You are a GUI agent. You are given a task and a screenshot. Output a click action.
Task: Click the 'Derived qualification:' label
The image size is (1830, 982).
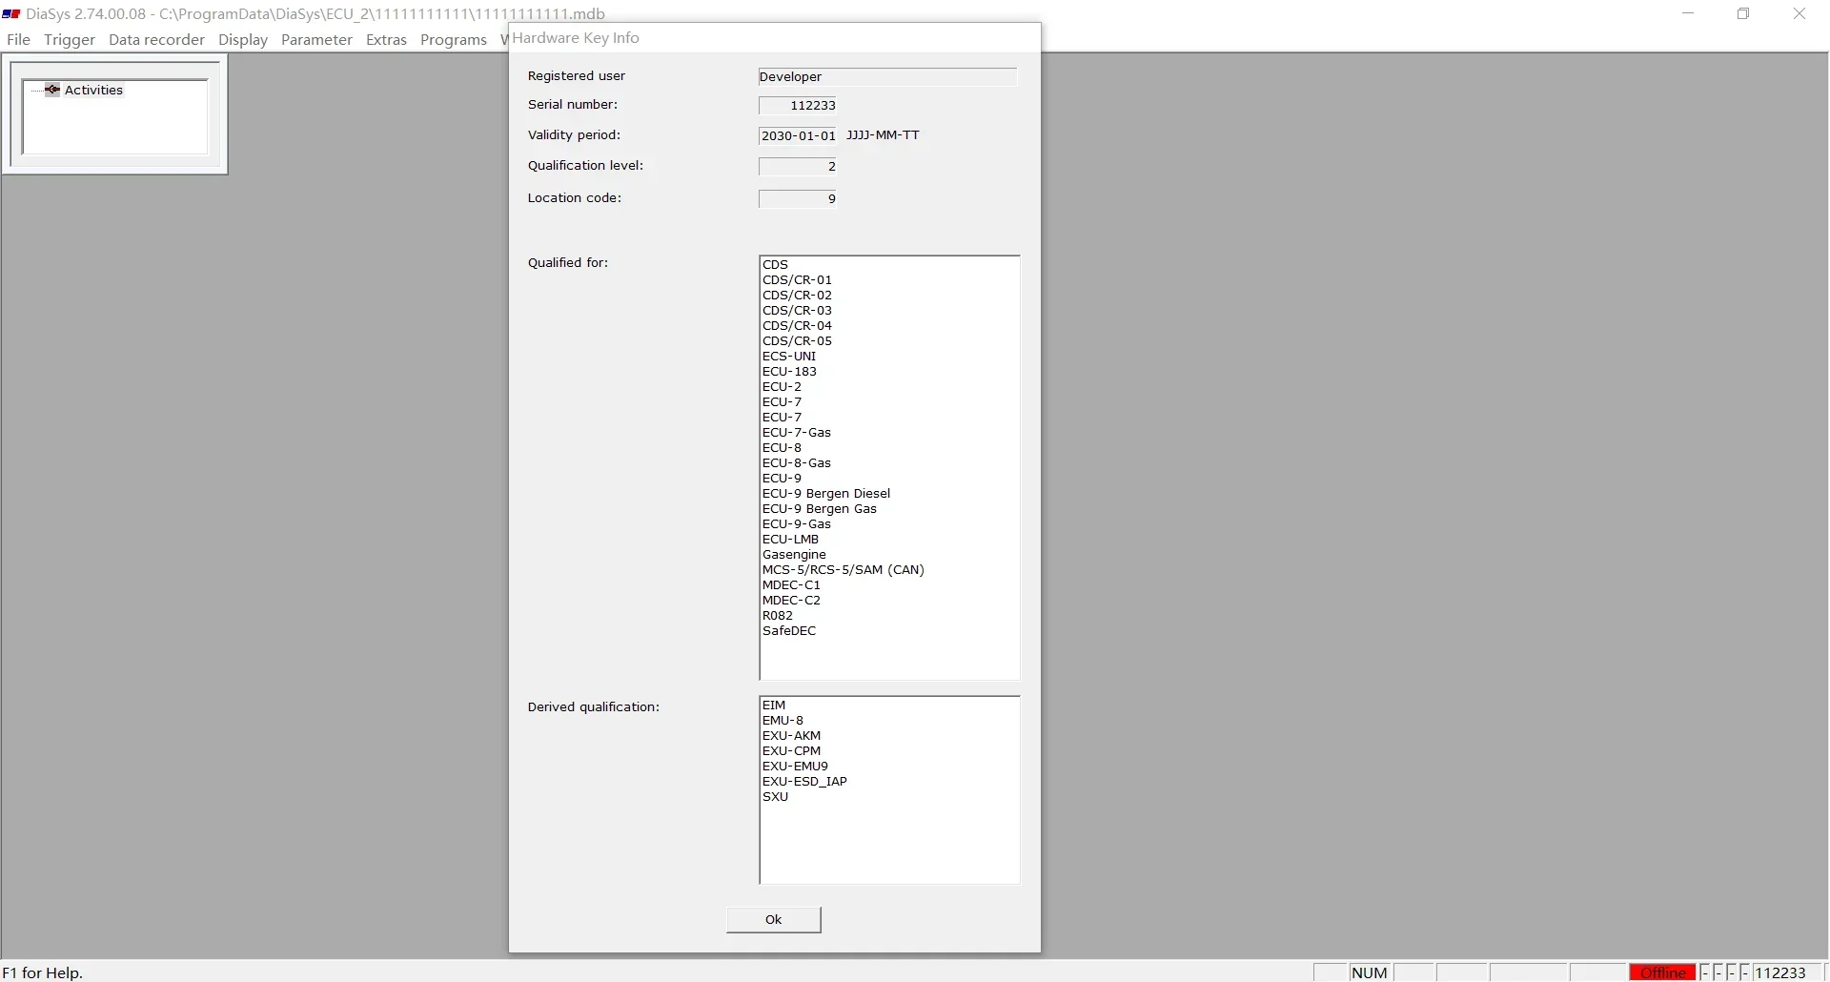click(594, 706)
